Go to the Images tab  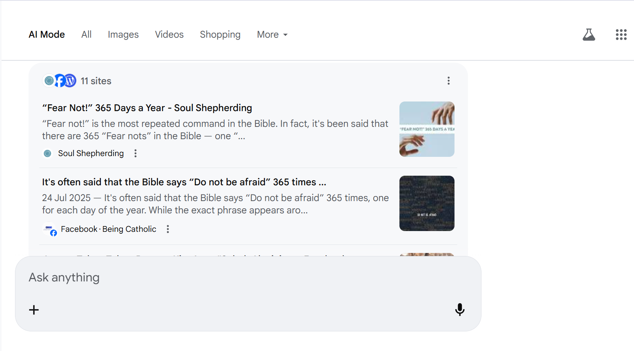123,35
